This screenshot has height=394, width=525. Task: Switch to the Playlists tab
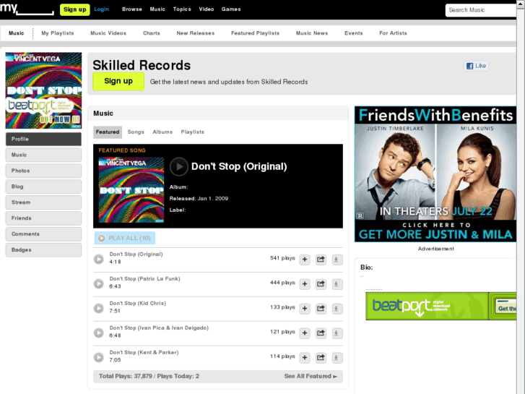(193, 132)
